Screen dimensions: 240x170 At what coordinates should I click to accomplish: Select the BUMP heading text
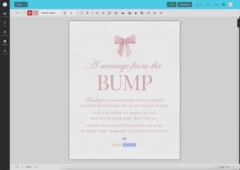(x=125, y=83)
